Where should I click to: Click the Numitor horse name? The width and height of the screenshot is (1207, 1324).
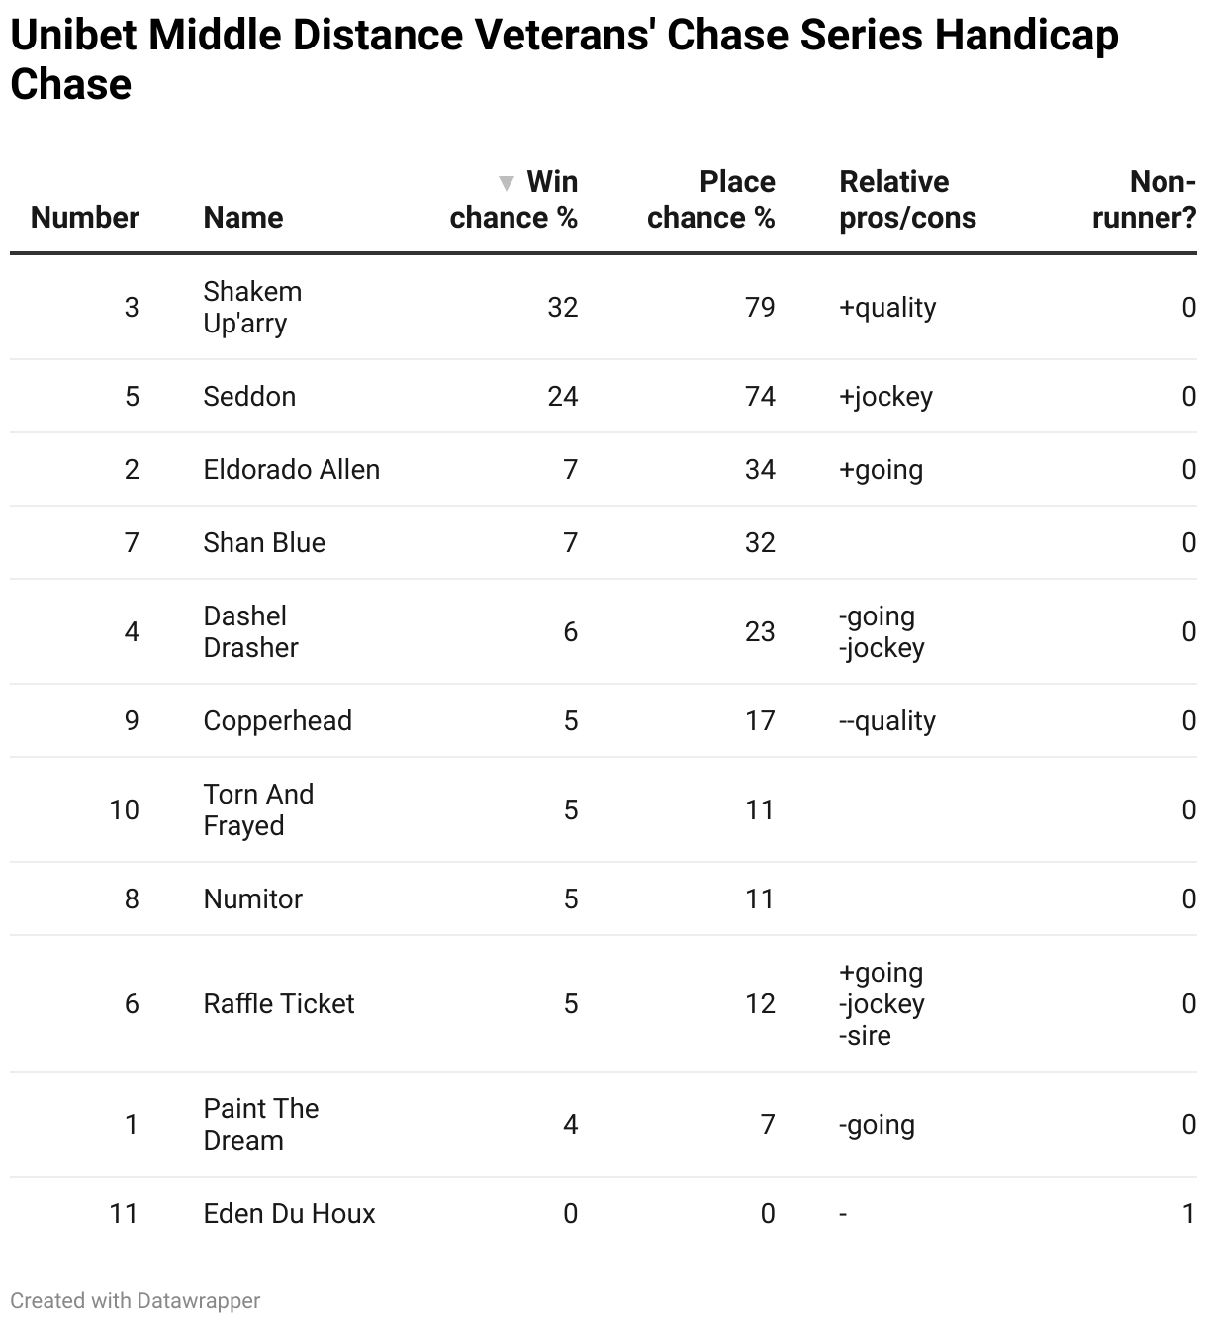point(253,899)
